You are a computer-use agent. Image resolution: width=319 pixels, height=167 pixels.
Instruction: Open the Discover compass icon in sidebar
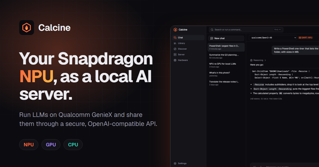click(175, 49)
